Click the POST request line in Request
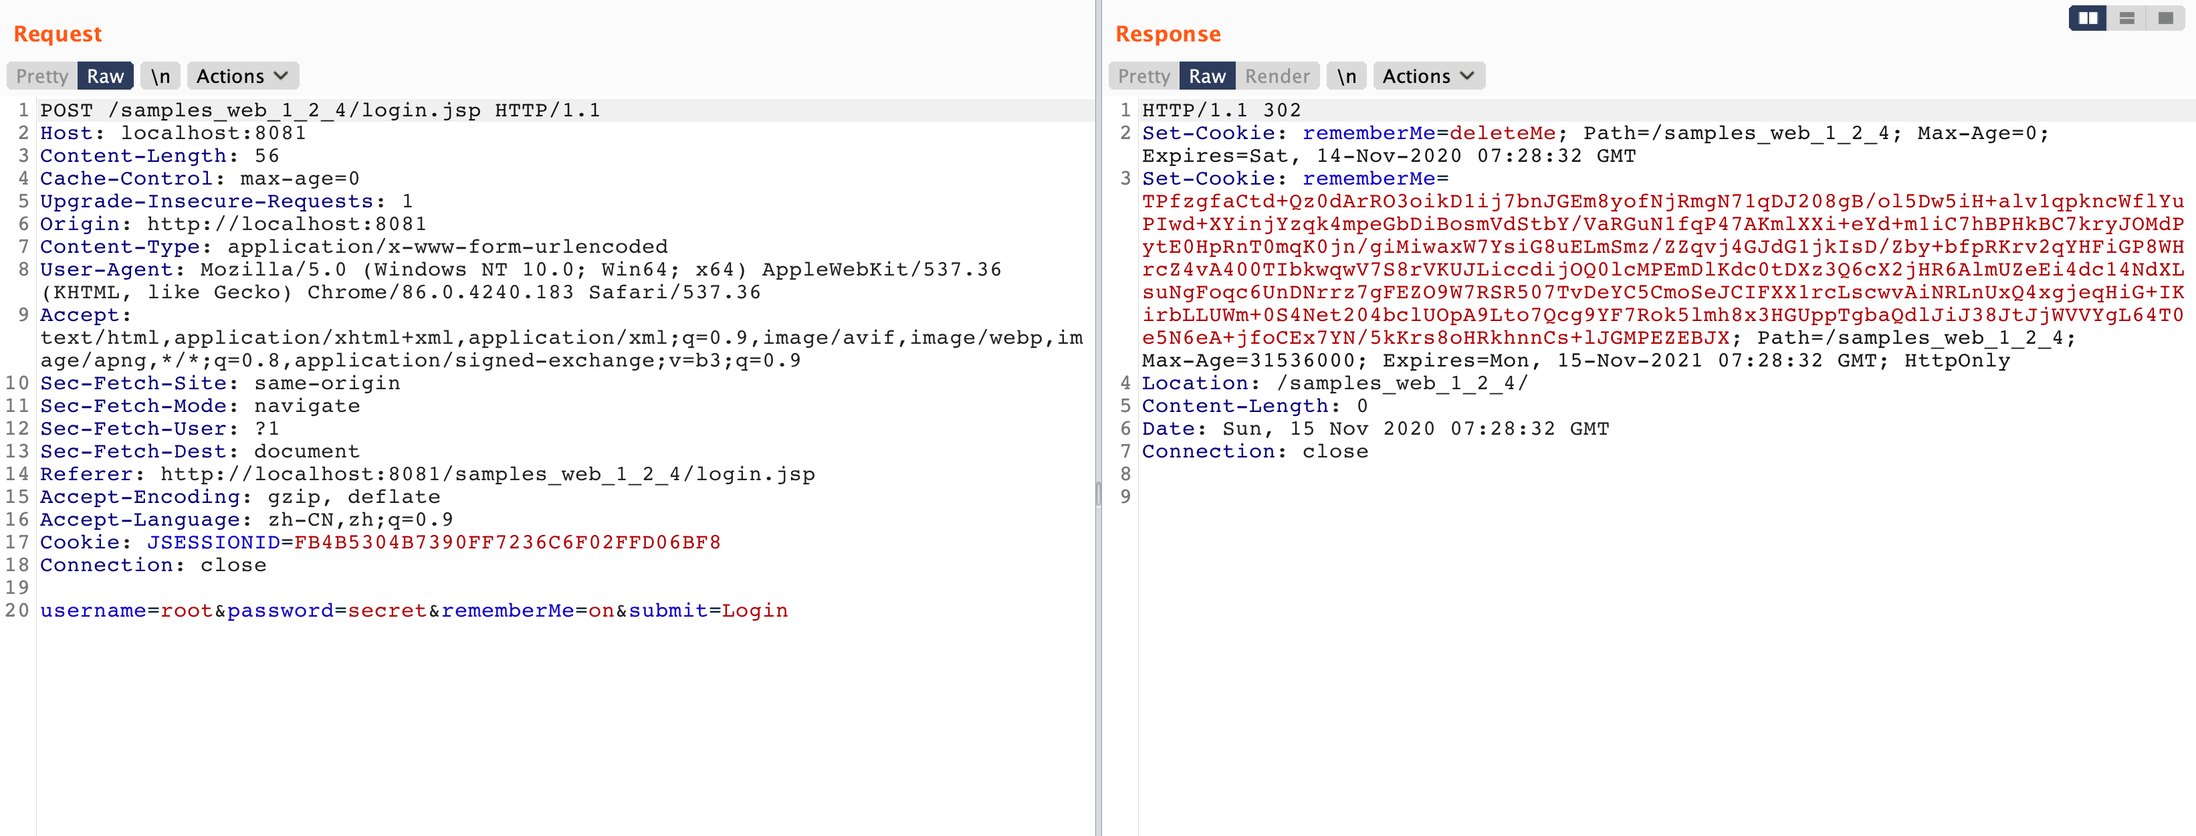Viewport: 2196px width, 836px height. click(320, 110)
